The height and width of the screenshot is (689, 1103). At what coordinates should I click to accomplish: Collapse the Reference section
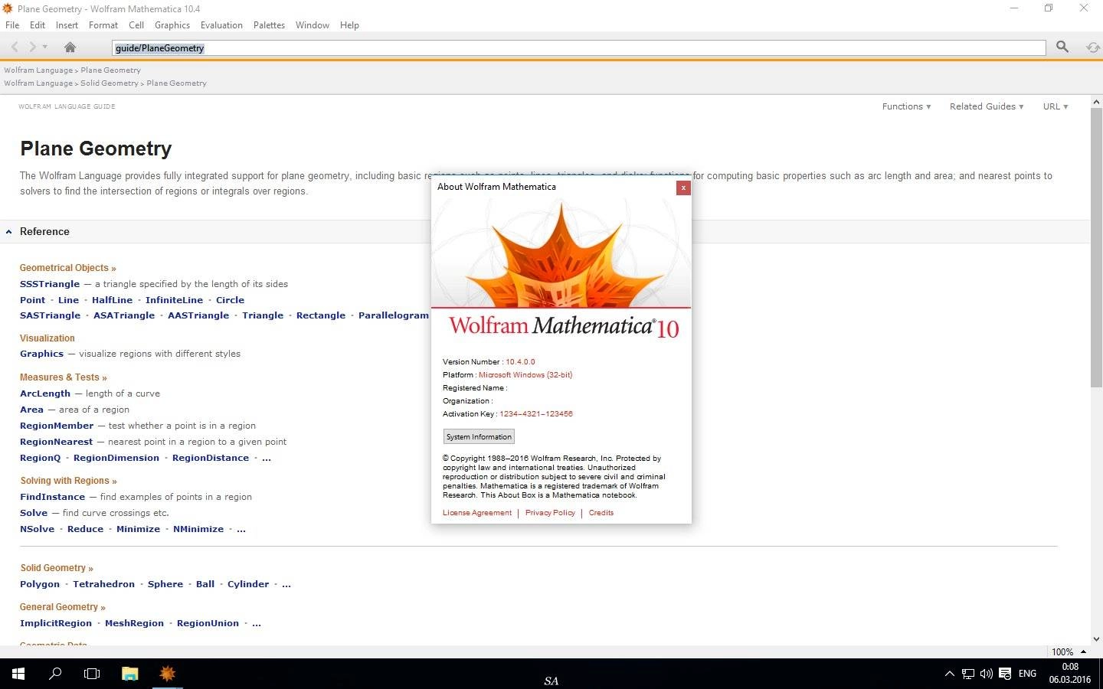pyautogui.click(x=8, y=231)
